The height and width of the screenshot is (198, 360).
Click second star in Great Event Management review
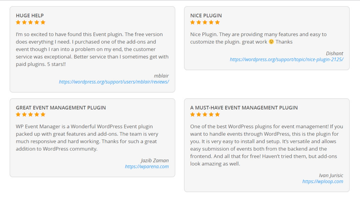click(24, 114)
